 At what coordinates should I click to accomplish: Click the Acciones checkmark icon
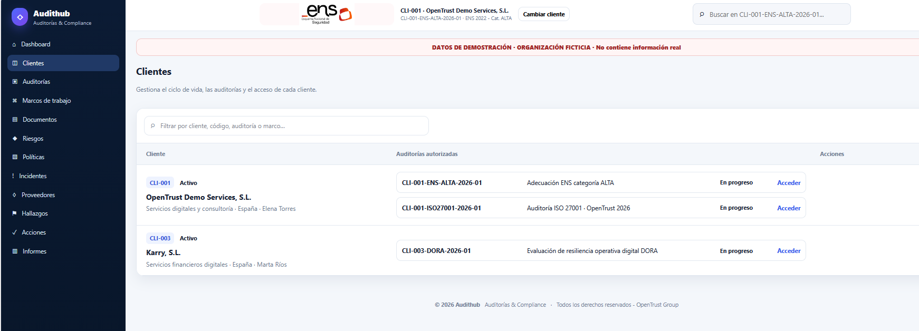coord(14,232)
